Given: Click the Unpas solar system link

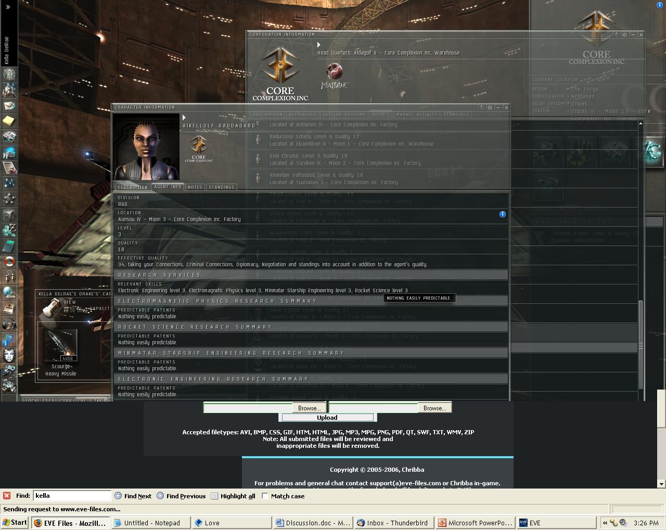Looking at the screenshot, I should pyautogui.click(x=579, y=104).
